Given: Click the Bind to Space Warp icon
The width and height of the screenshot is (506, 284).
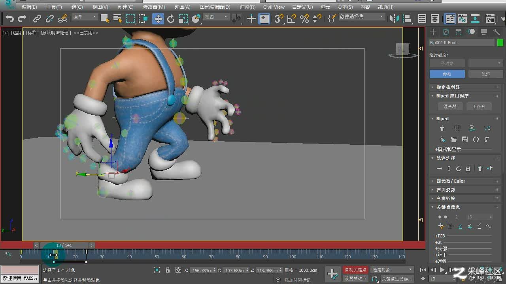Looking at the screenshot, I should click(x=62, y=19).
